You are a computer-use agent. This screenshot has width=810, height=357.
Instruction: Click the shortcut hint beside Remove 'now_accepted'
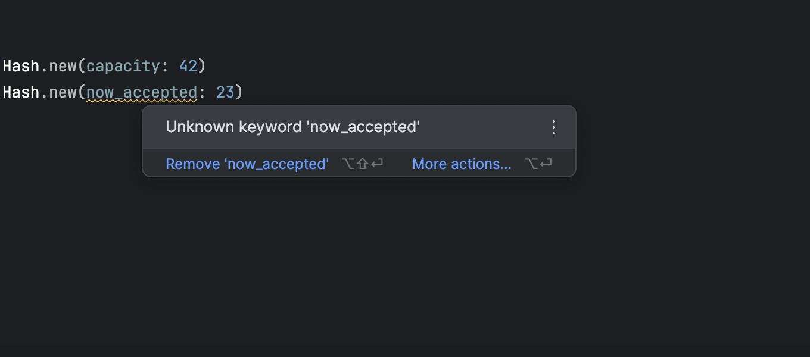[362, 164]
